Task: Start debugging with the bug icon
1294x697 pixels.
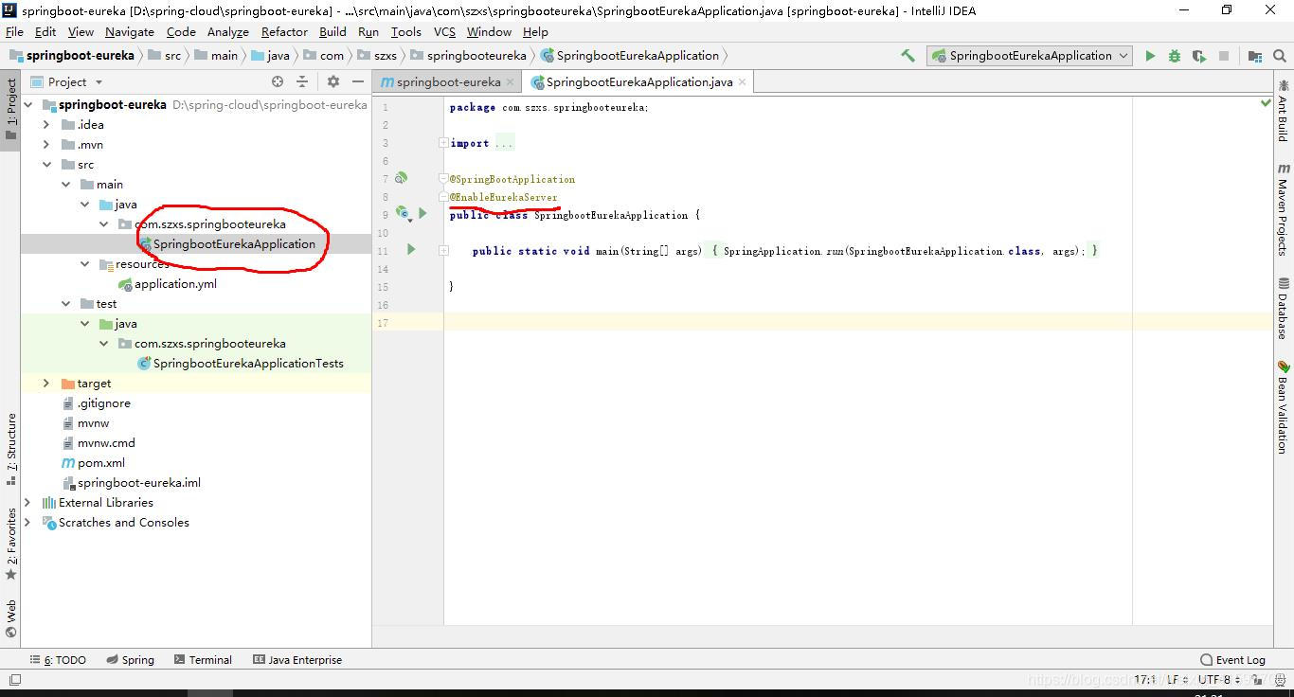Action: pos(1175,56)
